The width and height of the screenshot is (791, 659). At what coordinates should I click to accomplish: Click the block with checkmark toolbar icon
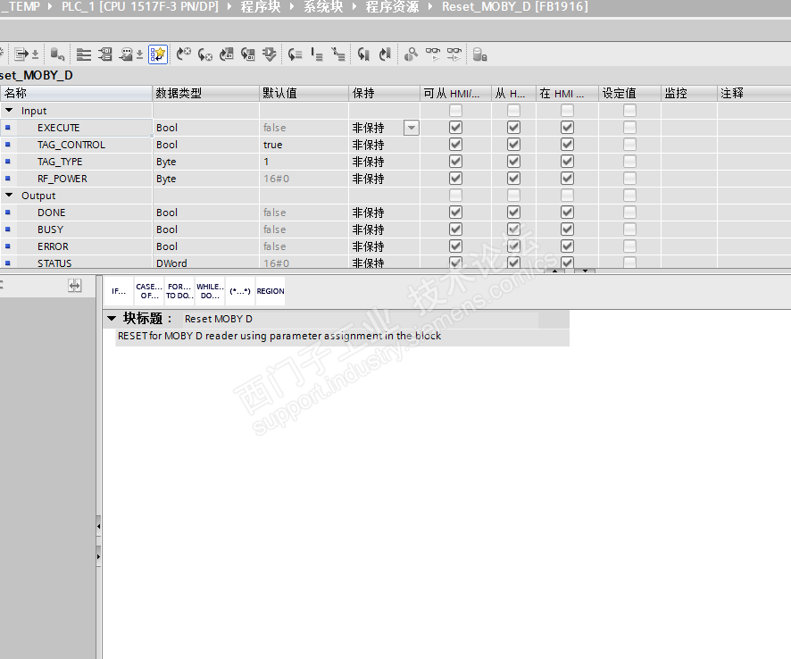click(x=270, y=54)
